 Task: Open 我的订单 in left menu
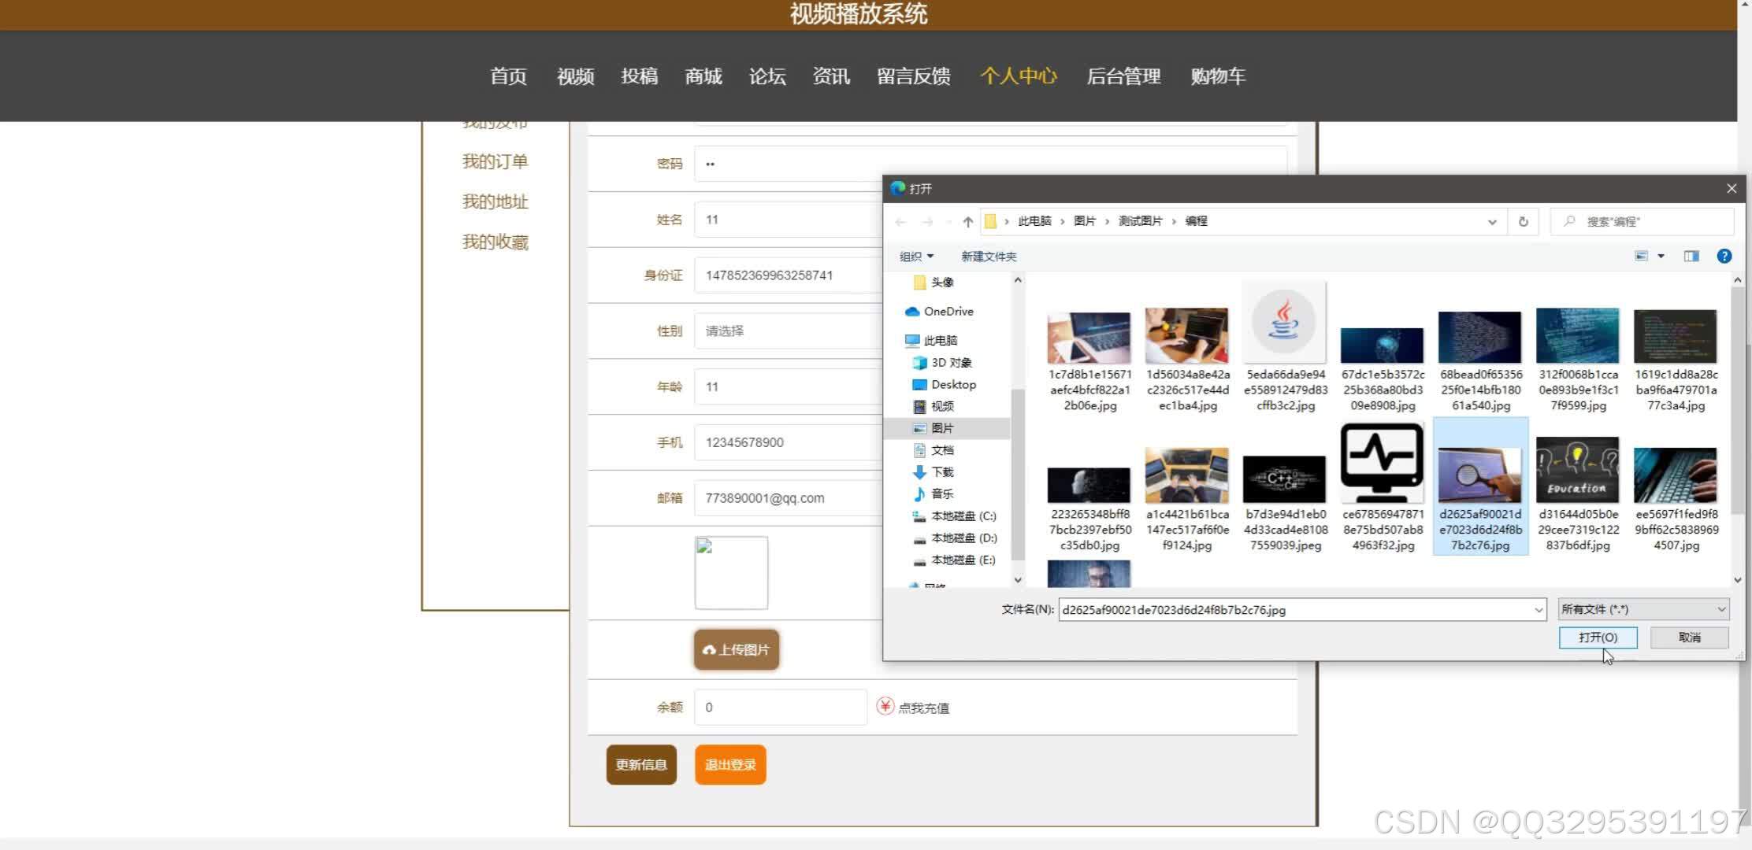(x=495, y=162)
